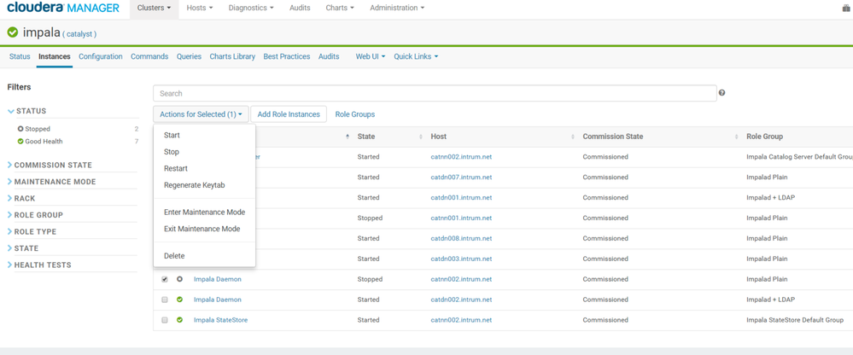
Task: Click the Add Role Instances button
Action: (289, 114)
